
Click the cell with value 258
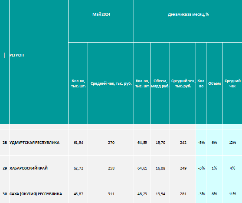pyautogui.click(x=111, y=168)
